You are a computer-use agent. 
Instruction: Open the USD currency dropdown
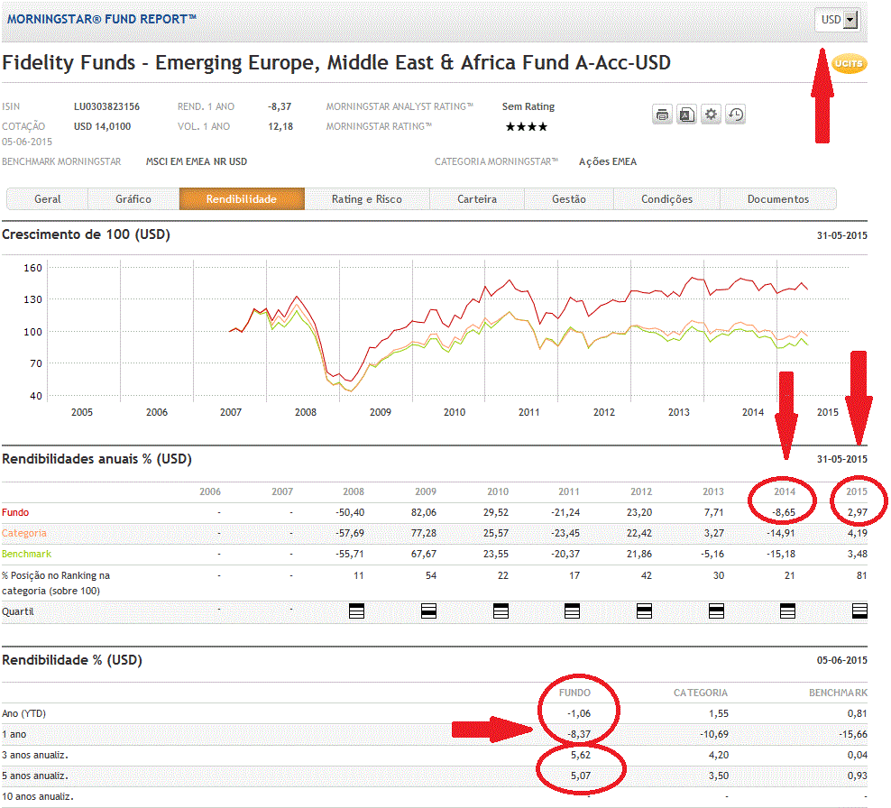coord(837,20)
